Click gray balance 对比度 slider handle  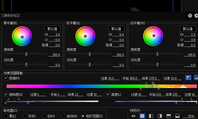90,64
